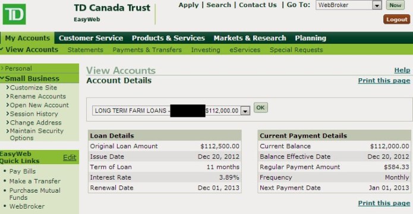
Task: Open Rename Accounts in sidebar
Action: [x=38, y=96]
